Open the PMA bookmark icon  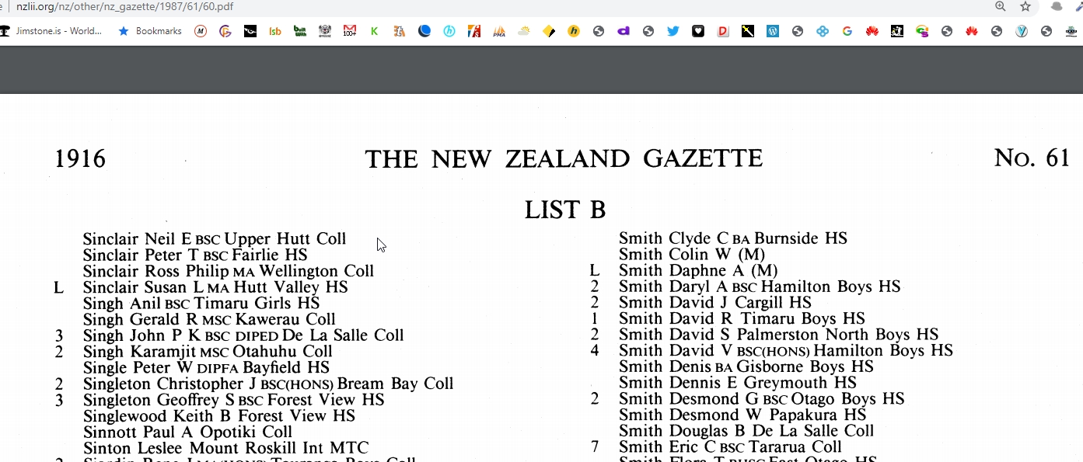coord(499,31)
